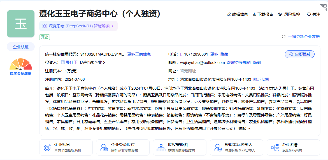
Task: Click the phone number 18712896881
Action: pyautogui.click(x=196, y=54)
